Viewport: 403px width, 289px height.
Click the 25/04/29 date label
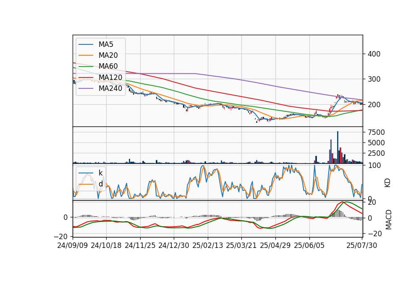tap(275, 245)
